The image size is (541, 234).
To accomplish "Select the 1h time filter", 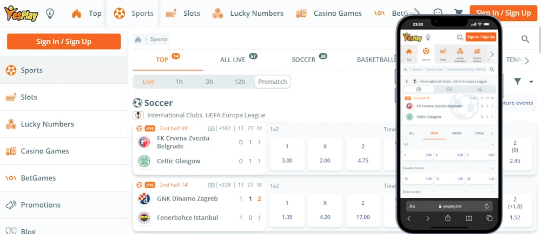I will [179, 82].
